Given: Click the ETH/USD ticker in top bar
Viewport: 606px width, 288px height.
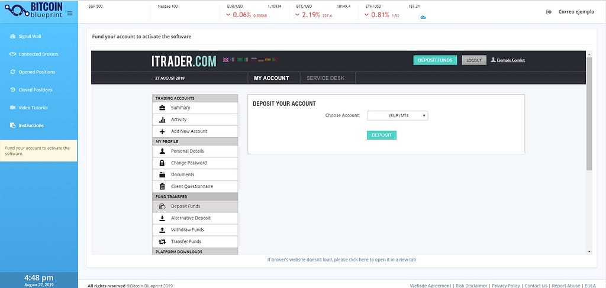Looking at the screenshot, I should click(392, 11).
